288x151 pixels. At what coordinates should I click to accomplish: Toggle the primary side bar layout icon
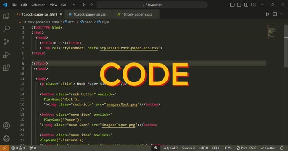[x=232, y=5]
